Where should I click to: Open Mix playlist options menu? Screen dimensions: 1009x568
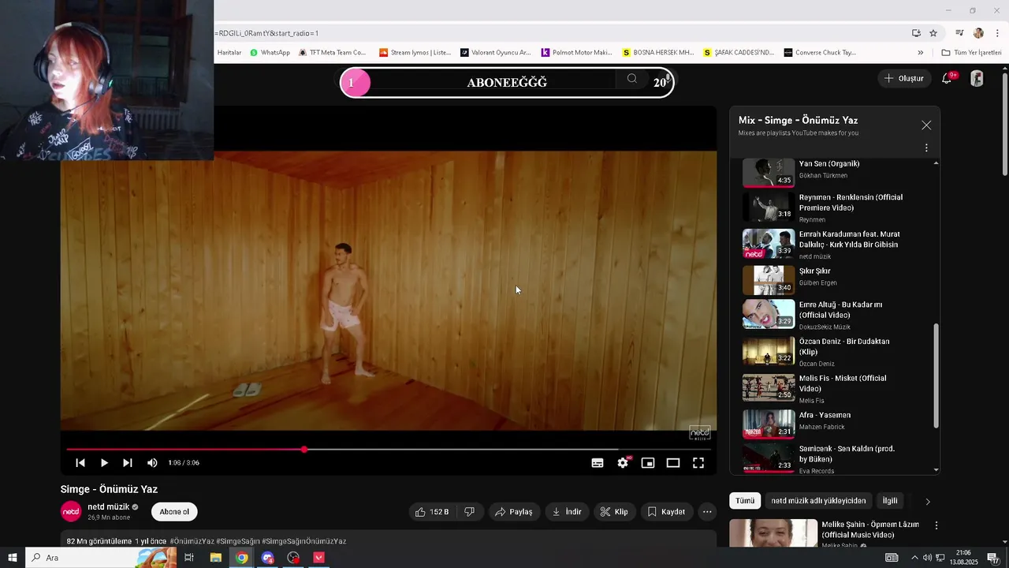[926, 148]
